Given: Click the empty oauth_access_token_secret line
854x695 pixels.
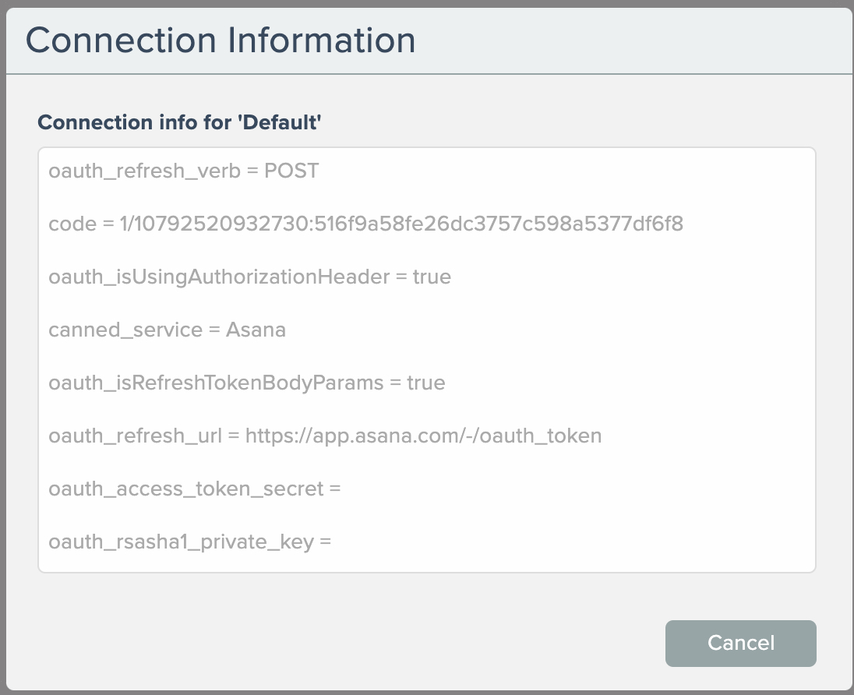Looking at the screenshot, I should (195, 489).
